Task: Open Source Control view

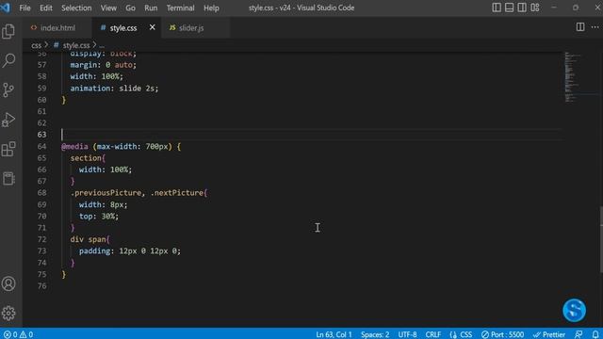Action: [x=8, y=90]
